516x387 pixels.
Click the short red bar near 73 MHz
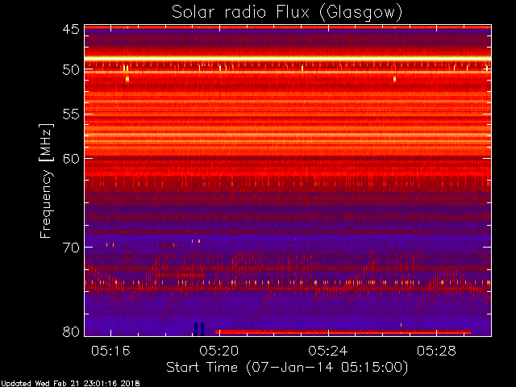point(181,275)
